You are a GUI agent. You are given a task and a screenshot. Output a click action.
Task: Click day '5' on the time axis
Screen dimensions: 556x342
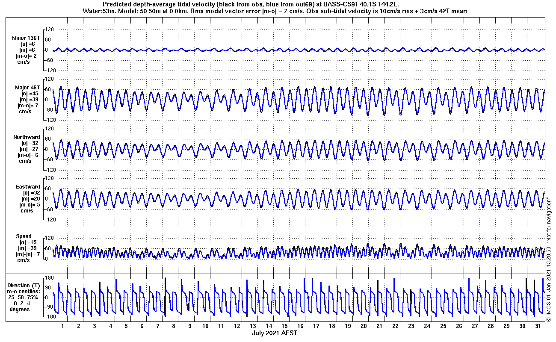tap(126, 326)
